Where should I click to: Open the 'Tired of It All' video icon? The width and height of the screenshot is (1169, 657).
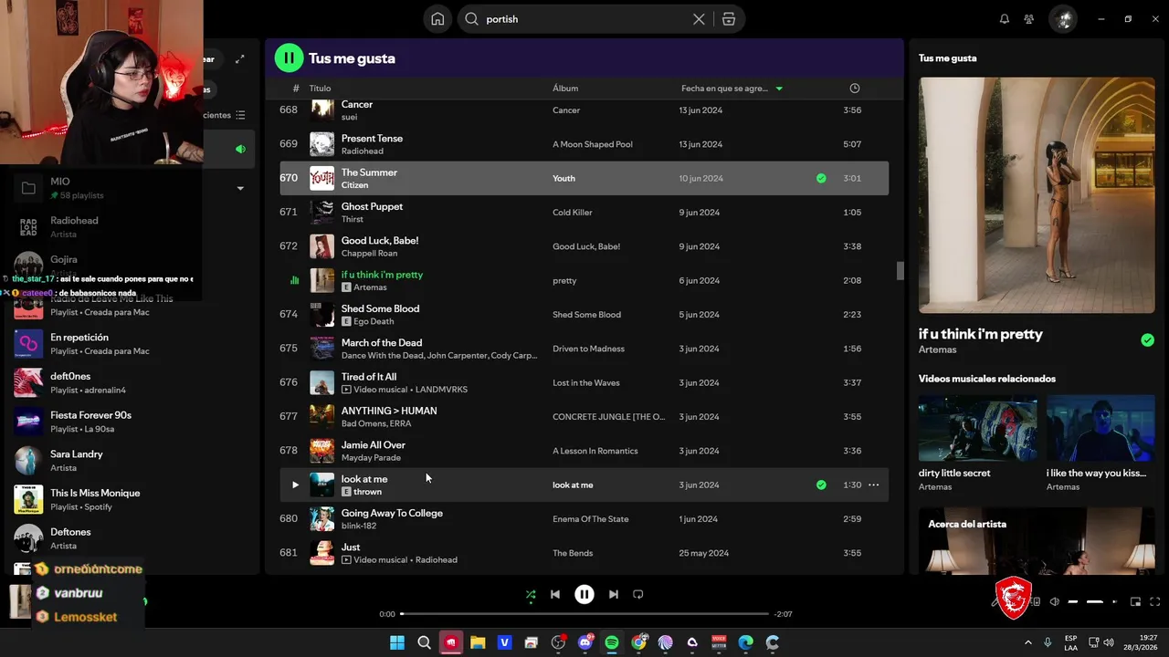click(346, 390)
